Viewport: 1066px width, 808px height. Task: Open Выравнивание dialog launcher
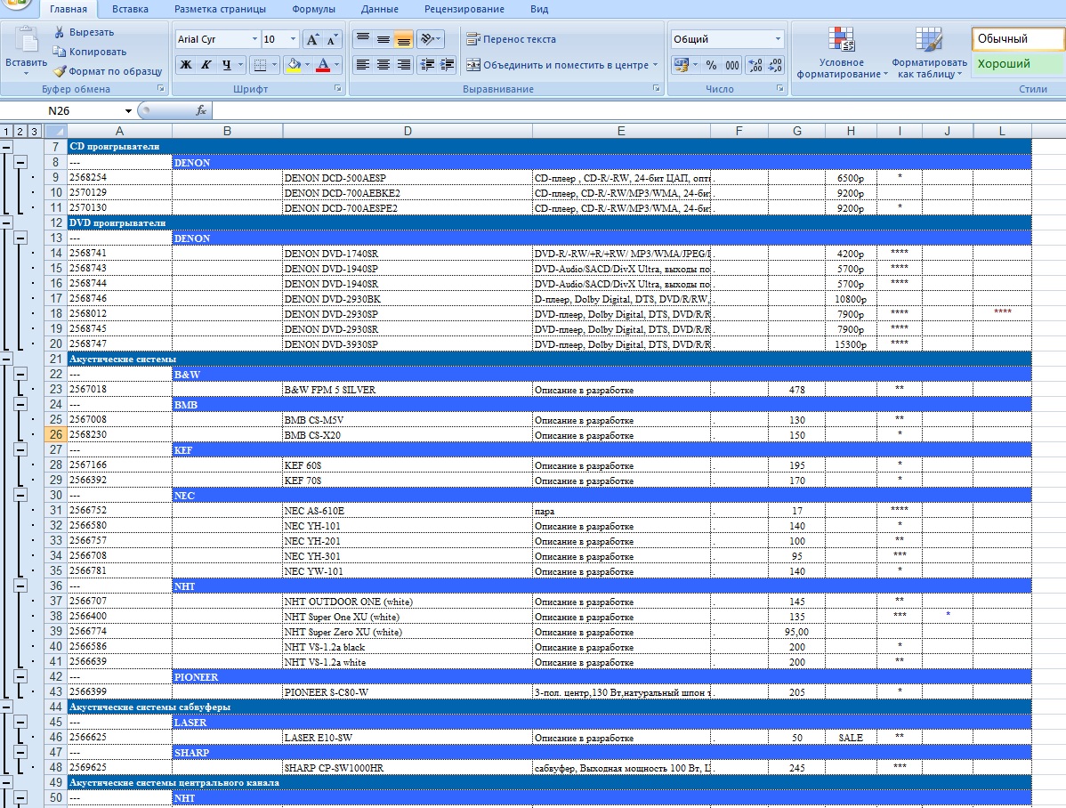(656, 88)
